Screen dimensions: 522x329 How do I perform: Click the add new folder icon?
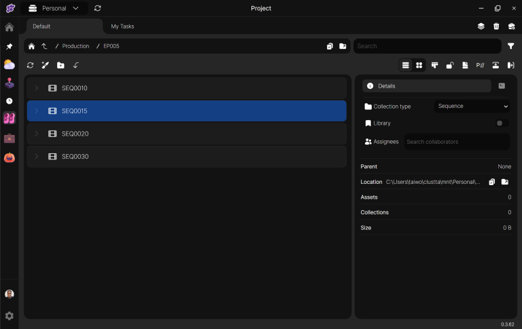[60, 65]
